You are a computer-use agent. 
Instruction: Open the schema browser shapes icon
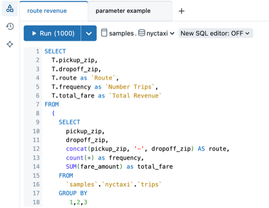click(10, 9)
